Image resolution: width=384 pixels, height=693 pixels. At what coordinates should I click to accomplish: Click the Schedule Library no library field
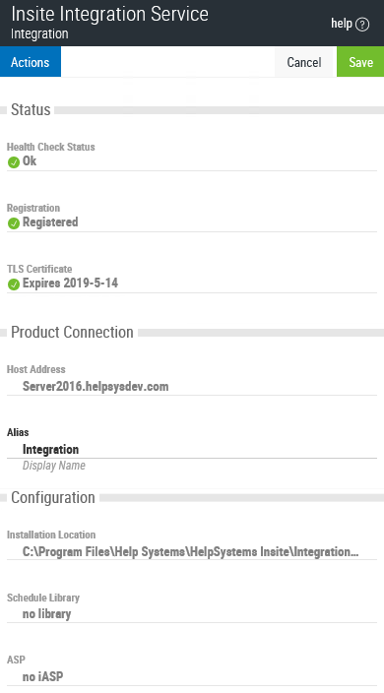[192, 614]
